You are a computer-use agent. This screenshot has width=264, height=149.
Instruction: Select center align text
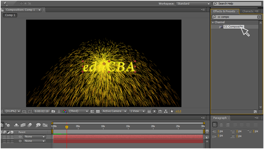(x=221, y=124)
